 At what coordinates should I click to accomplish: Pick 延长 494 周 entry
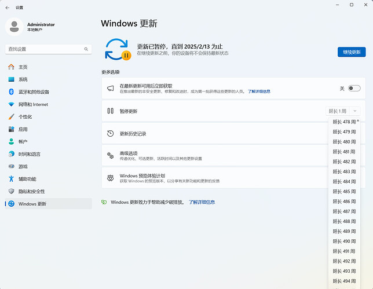tap(344, 281)
